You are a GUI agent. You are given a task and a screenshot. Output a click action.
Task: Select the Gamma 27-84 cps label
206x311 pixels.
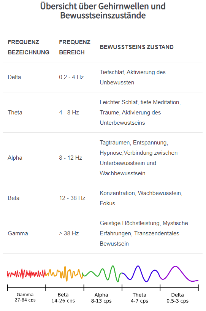tap(25, 297)
